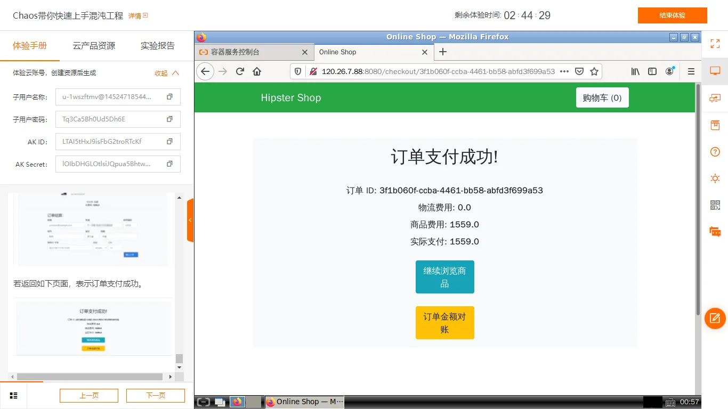
Task: Collapse the left panel orange handle
Action: pyautogui.click(x=190, y=220)
